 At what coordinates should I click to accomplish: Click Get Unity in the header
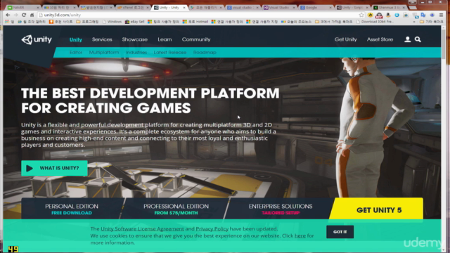[346, 39]
